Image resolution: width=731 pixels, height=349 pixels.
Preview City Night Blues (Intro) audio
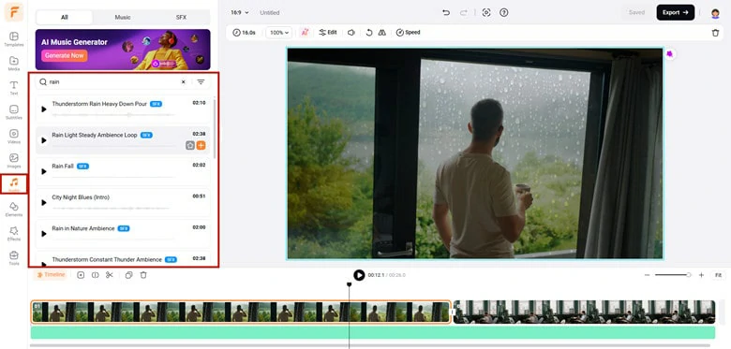44,202
